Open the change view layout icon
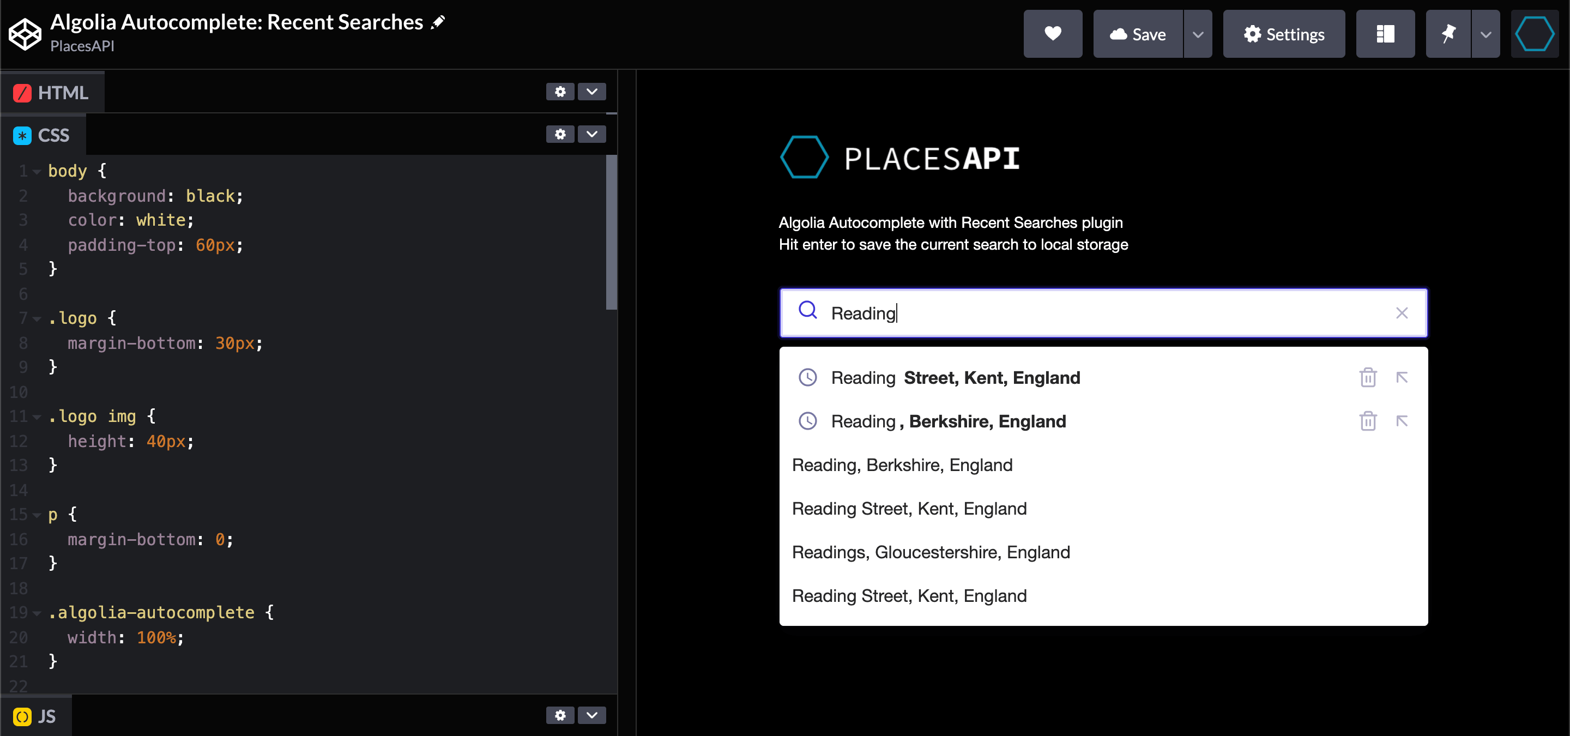Screen dimensions: 1570x736 1385,34
